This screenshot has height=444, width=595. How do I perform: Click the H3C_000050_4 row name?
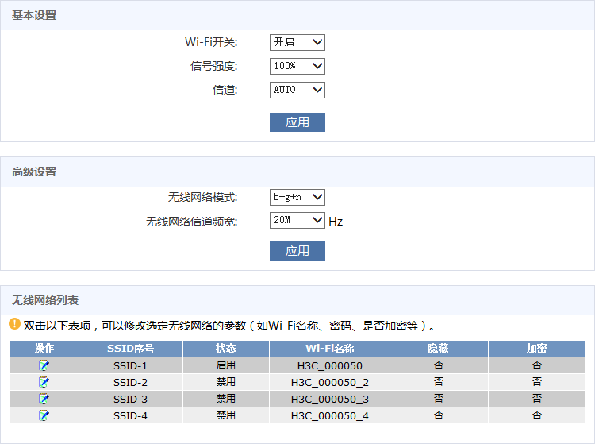pos(329,415)
